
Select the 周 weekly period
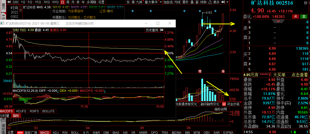[x=68, y=2]
